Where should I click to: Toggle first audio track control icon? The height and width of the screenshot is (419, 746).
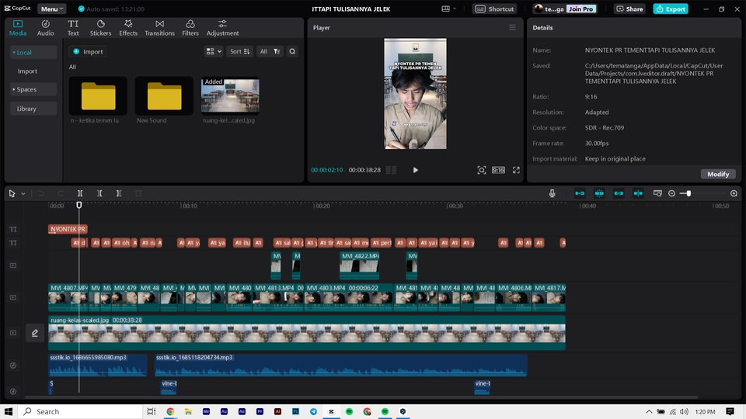[13, 365]
